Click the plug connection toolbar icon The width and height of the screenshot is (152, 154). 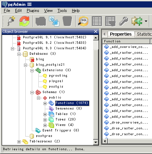(x=11, y=21)
